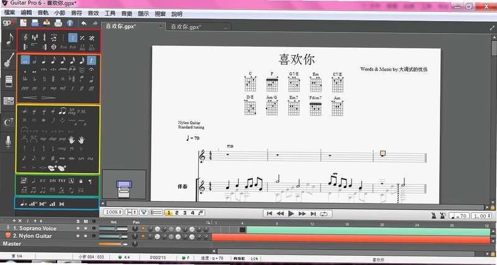Screen dimensions: 497x265
Task: Jump to the beginning of score
Action: click(270, 213)
